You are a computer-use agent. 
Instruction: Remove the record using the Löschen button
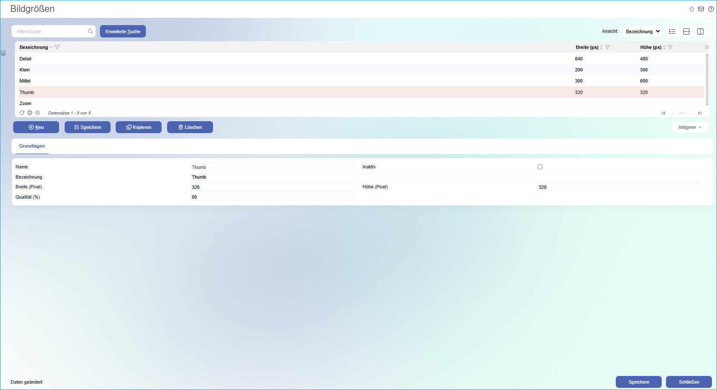[x=190, y=127]
